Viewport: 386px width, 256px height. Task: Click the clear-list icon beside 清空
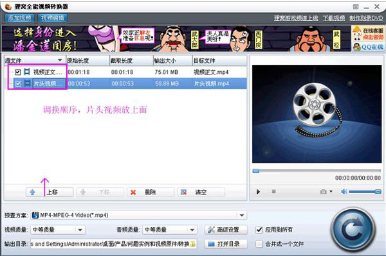pos(183,192)
